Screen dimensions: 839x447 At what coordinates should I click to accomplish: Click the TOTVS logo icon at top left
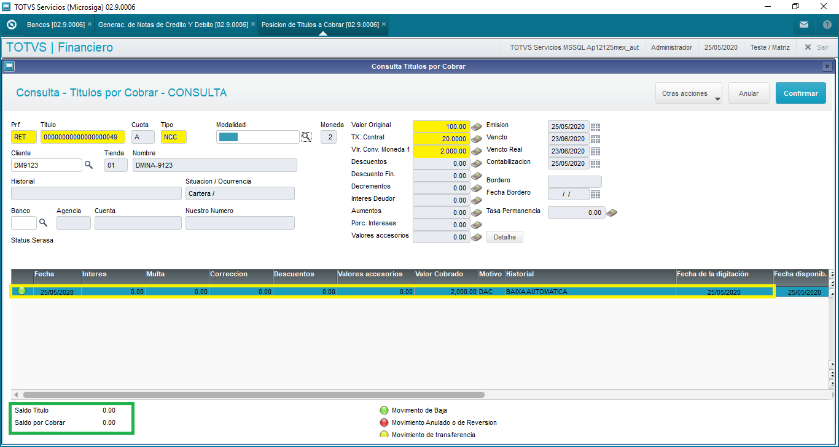click(x=11, y=25)
